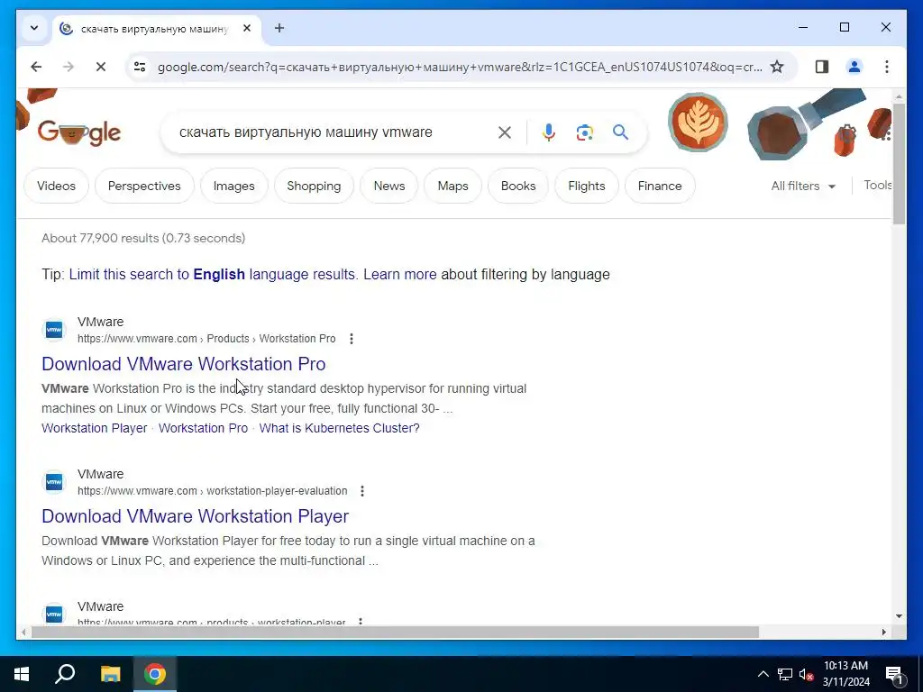The image size is (923, 692).
Task: Close the VMware search tab
Action: point(247,28)
